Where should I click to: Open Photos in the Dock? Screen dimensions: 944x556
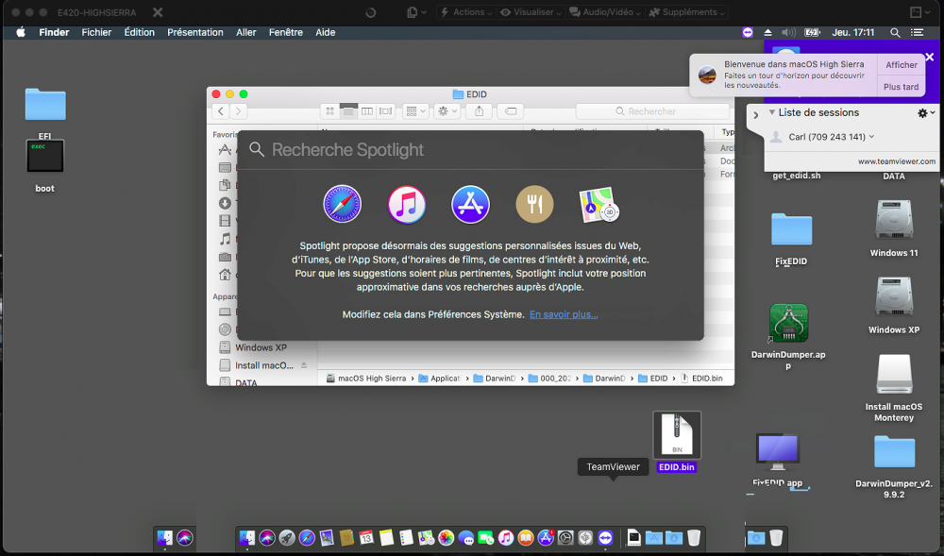447,537
